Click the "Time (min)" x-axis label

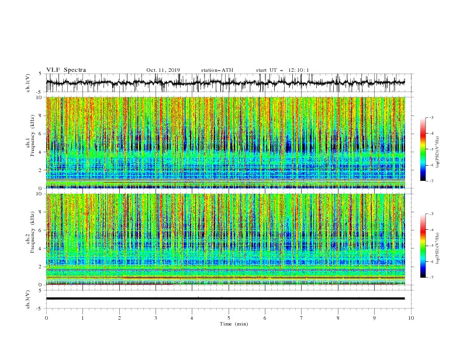234,324
